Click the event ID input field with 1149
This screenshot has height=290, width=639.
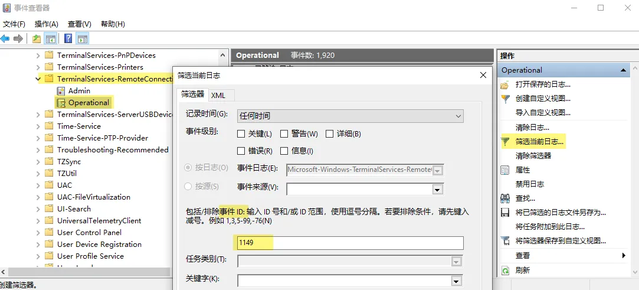tap(350, 243)
